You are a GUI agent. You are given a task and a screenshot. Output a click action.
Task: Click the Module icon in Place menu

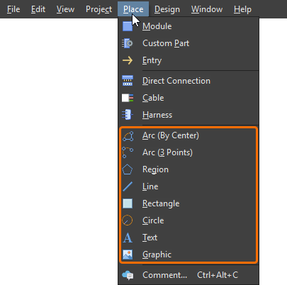pyautogui.click(x=128, y=26)
